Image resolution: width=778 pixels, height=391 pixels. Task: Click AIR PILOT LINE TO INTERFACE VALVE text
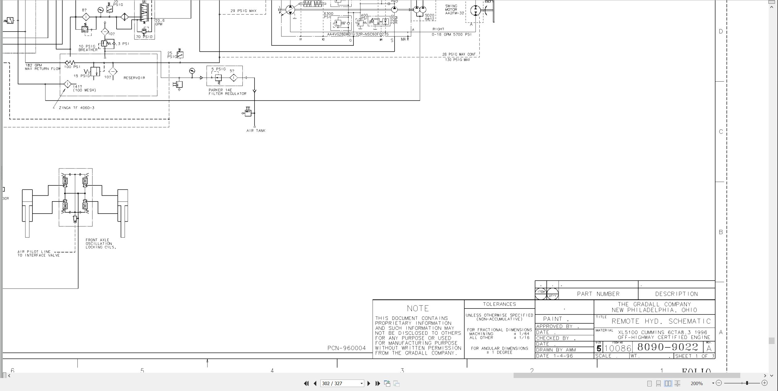(x=38, y=253)
